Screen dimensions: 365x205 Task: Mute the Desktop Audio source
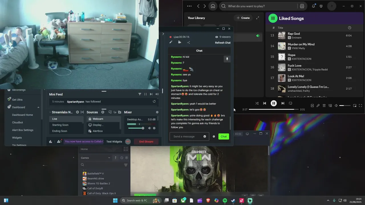(149, 128)
